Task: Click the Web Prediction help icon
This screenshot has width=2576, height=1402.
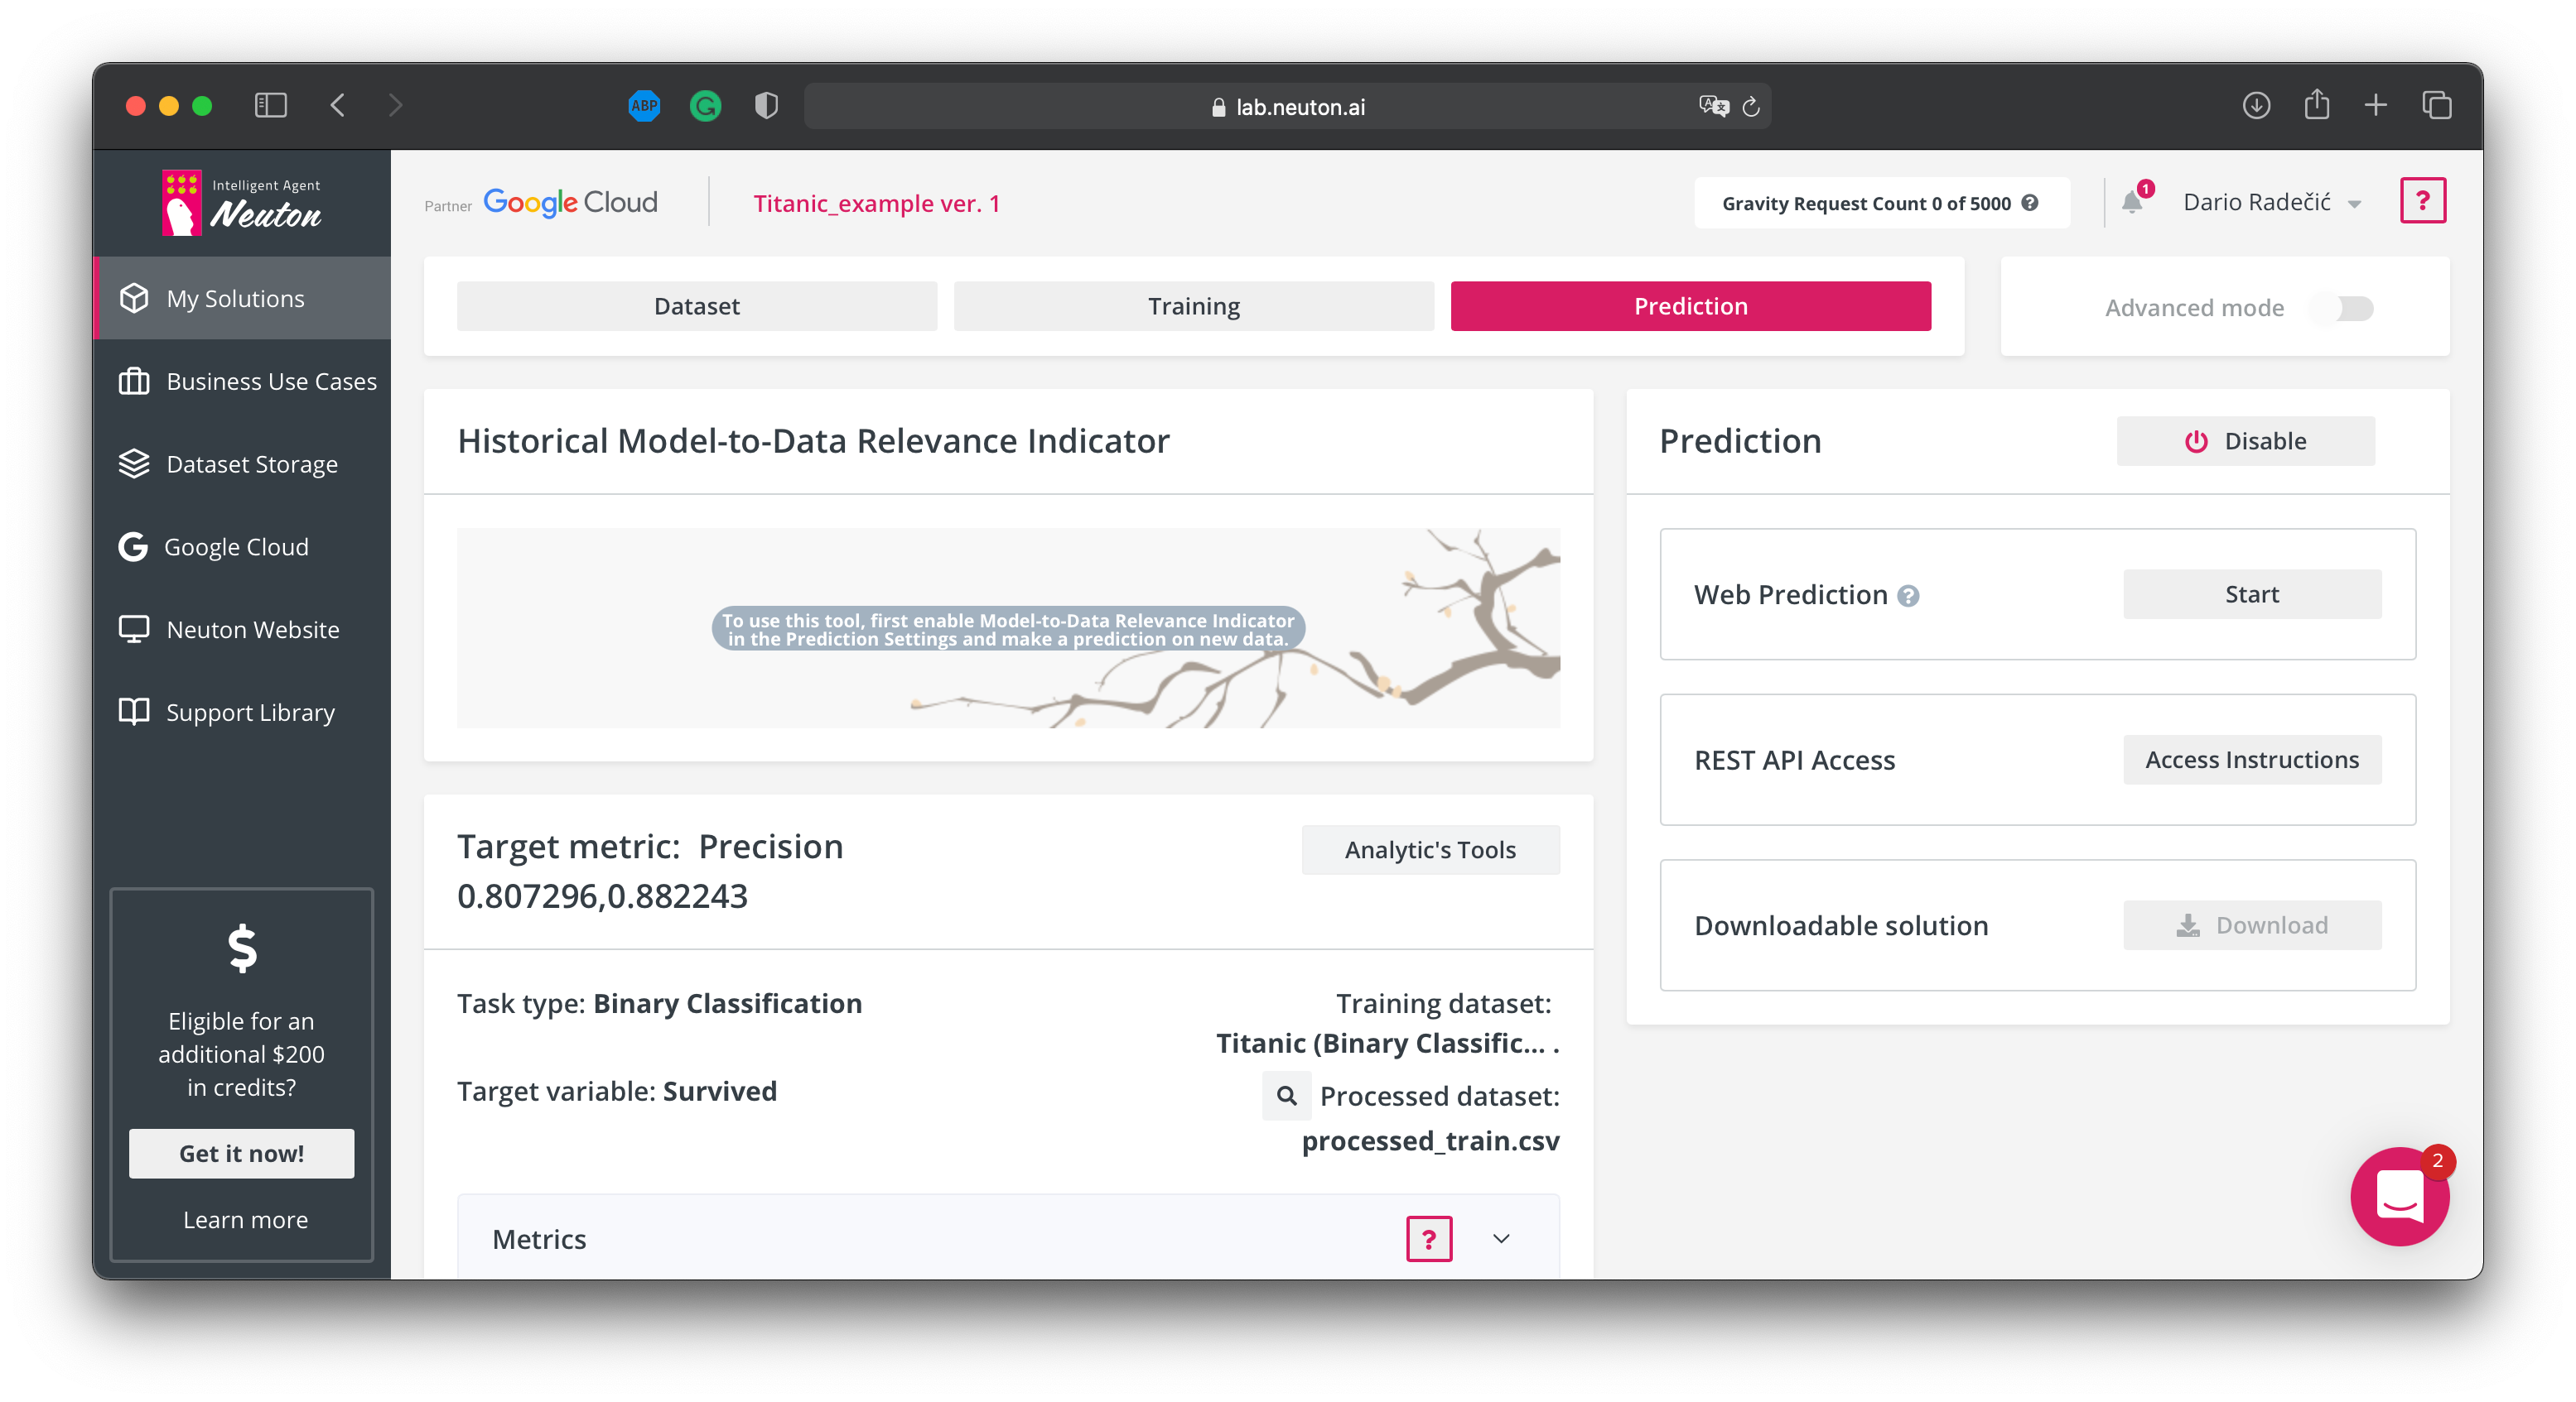Action: click(x=1908, y=597)
